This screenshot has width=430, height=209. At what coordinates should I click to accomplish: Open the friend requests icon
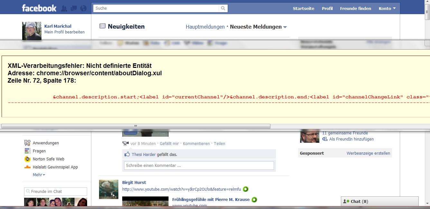pos(64,8)
